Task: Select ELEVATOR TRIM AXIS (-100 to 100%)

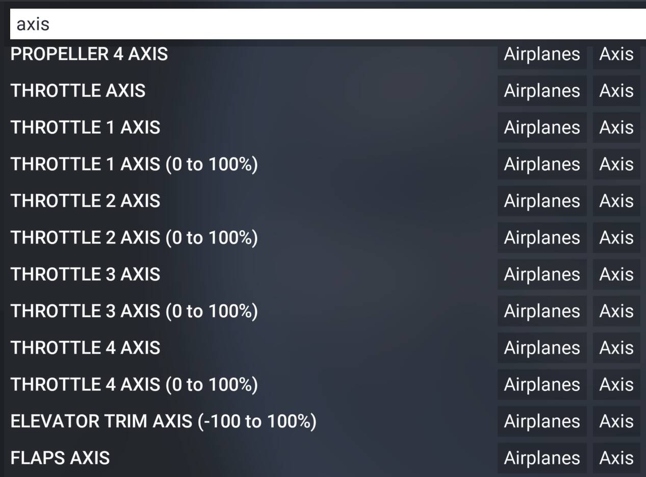Action: coord(163,421)
